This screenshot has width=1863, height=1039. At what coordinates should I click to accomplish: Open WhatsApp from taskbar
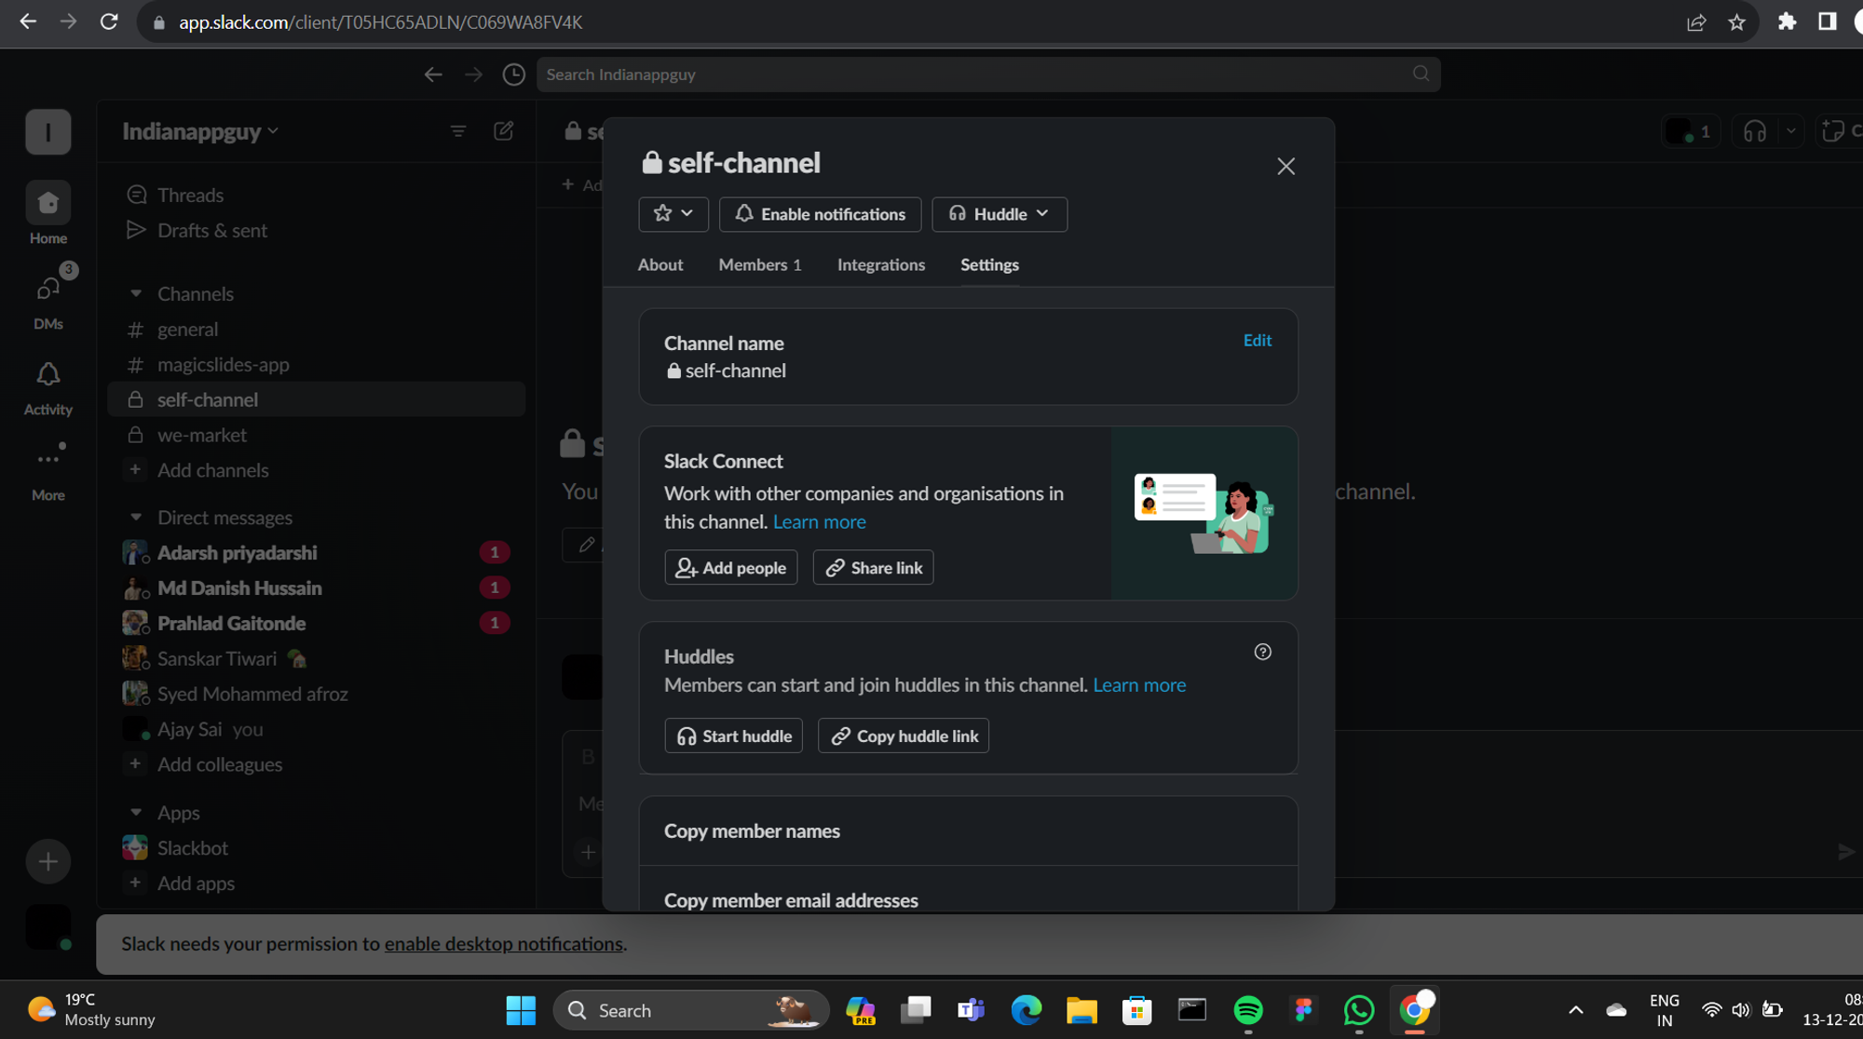pyautogui.click(x=1359, y=1010)
